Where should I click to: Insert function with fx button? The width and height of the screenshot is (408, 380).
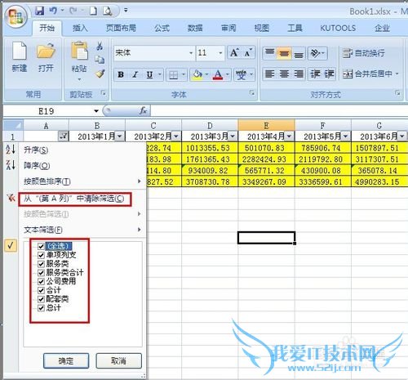click(143, 110)
